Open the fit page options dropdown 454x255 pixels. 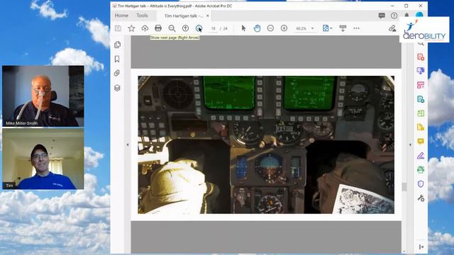tap(327, 28)
